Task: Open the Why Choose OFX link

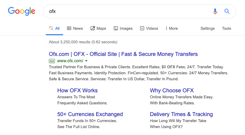Action: 172,91
